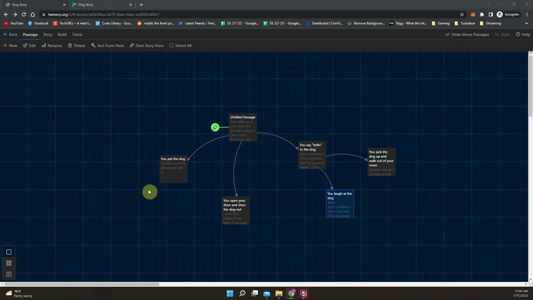Click Select All passages
Viewport: 533px width, 300px height.
(180, 45)
